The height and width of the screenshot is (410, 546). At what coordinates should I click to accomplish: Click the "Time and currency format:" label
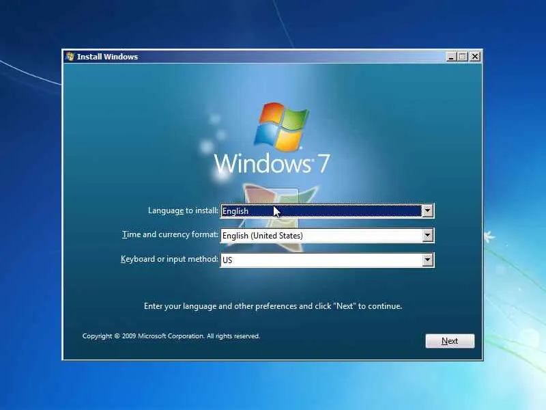tap(170, 234)
